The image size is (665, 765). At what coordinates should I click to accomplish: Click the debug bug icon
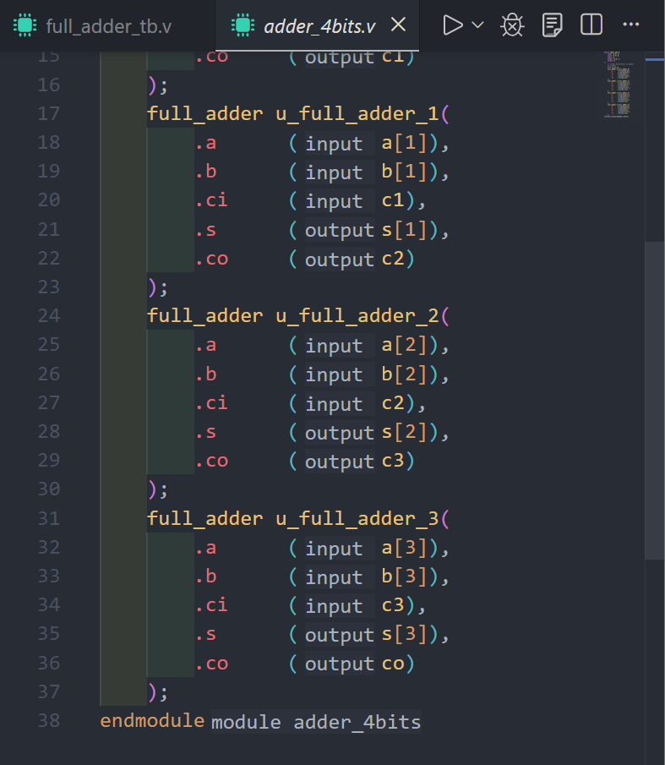pos(512,25)
